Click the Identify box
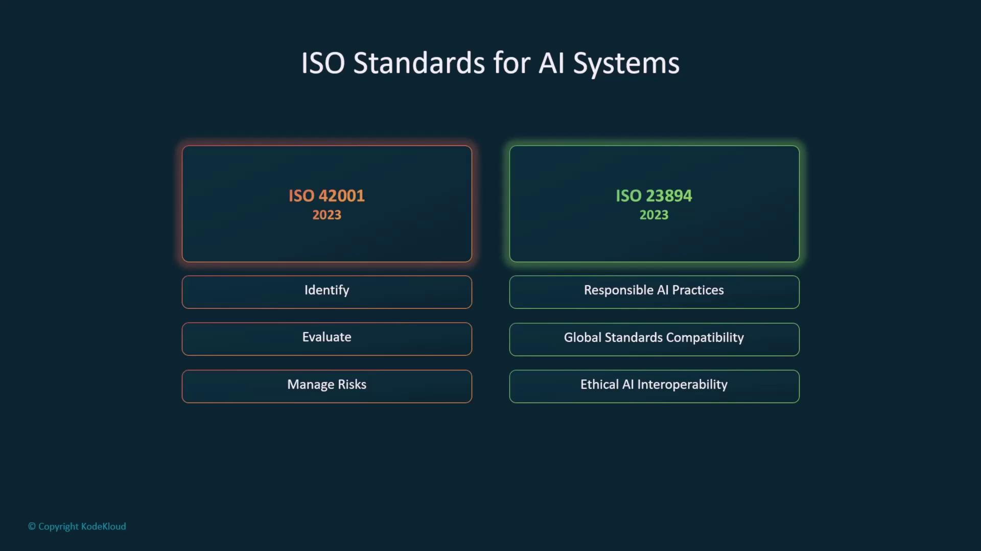981x551 pixels. pyautogui.click(x=326, y=291)
